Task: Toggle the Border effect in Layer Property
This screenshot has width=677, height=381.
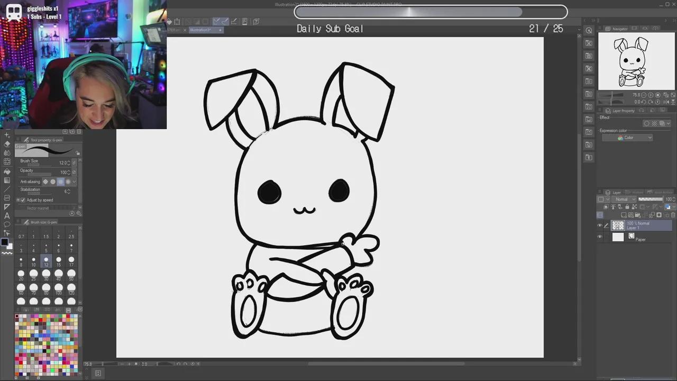Action: tap(646, 123)
